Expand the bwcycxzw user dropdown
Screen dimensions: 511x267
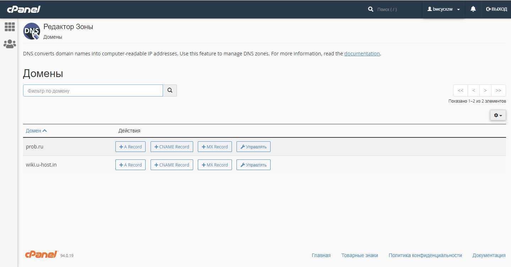click(x=444, y=9)
